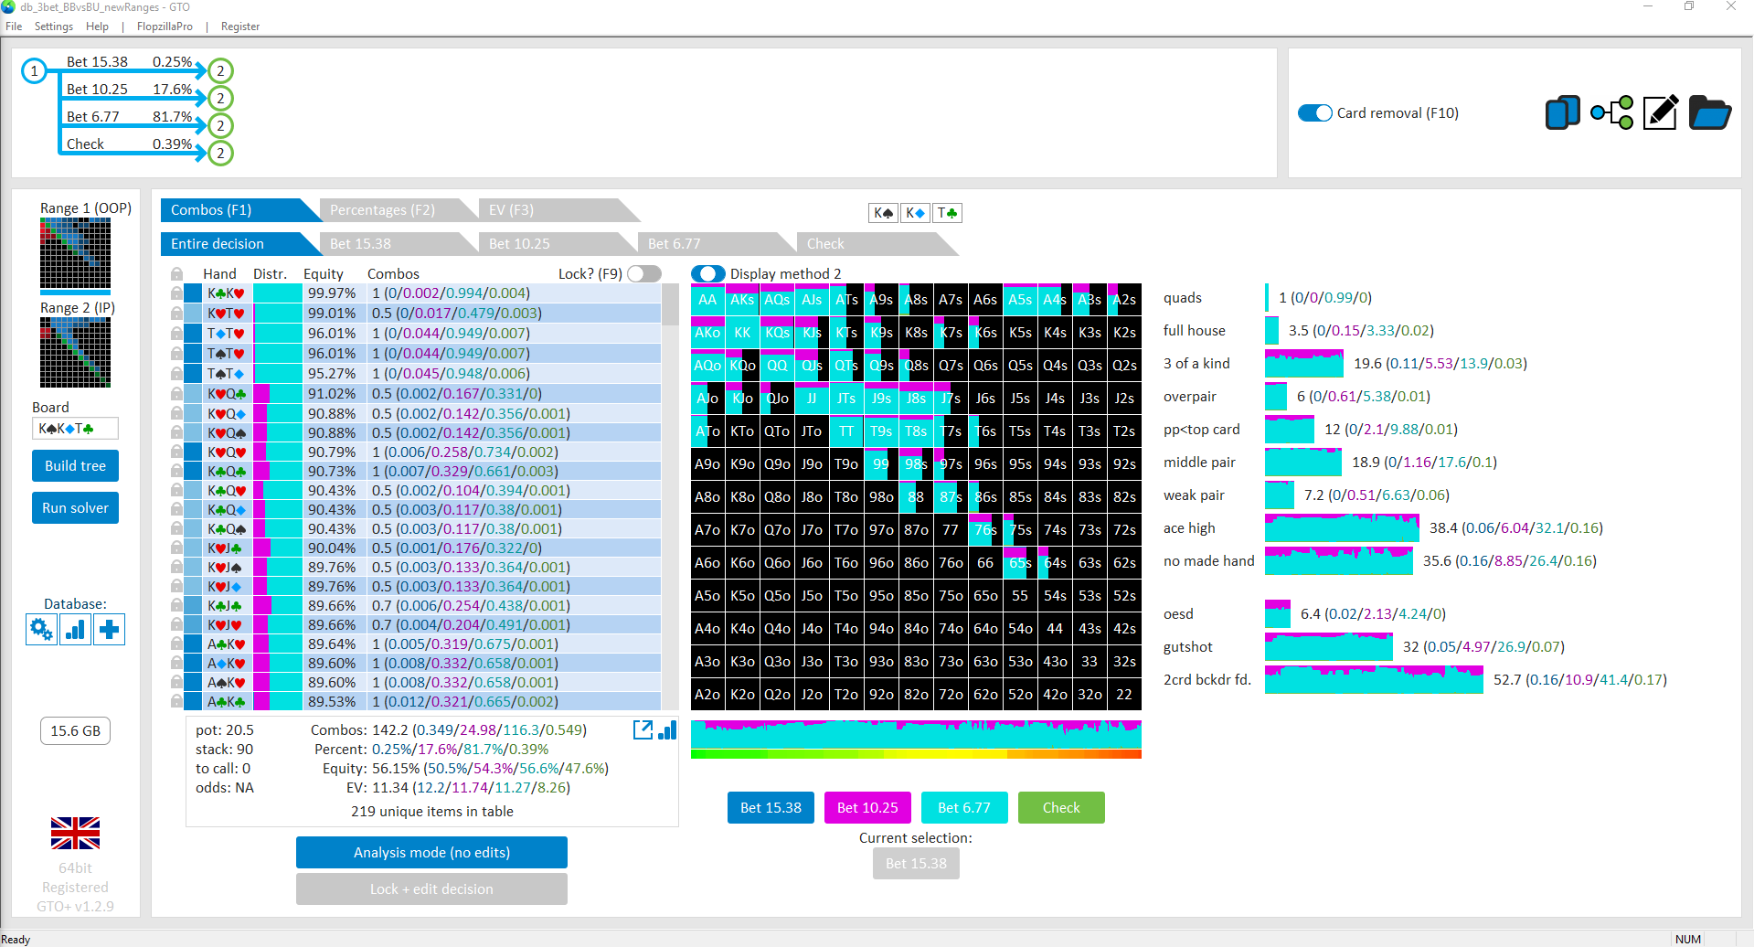Open the Register menu item

pos(240,27)
